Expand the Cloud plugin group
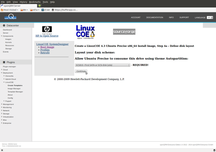 (2, 70)
